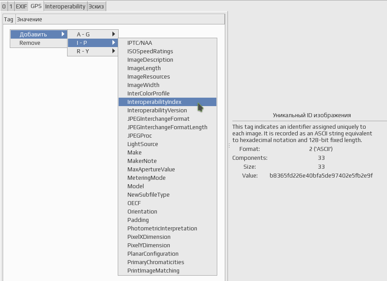387x281 pixels.
Task: Select PrimaryChromaticities entry
Action: click(x=168, y=262)
